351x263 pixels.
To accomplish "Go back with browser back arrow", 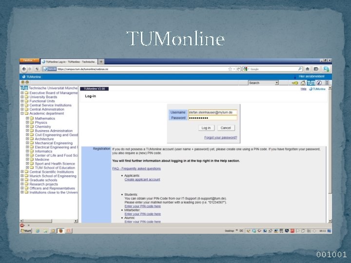I will 24,69.
